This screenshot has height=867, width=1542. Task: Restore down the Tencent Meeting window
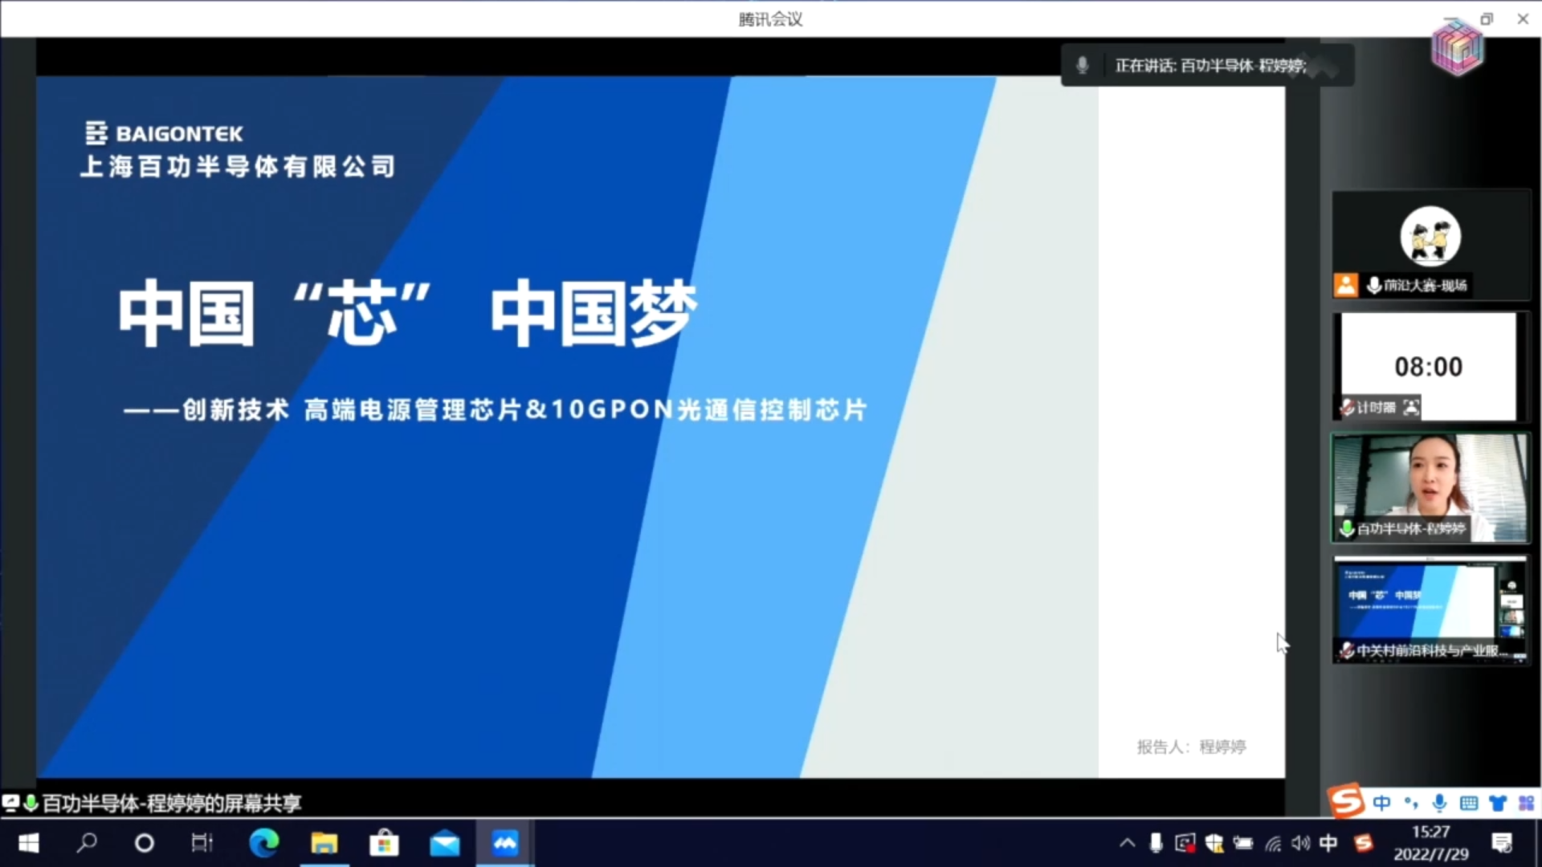(x=1487, y=19)
